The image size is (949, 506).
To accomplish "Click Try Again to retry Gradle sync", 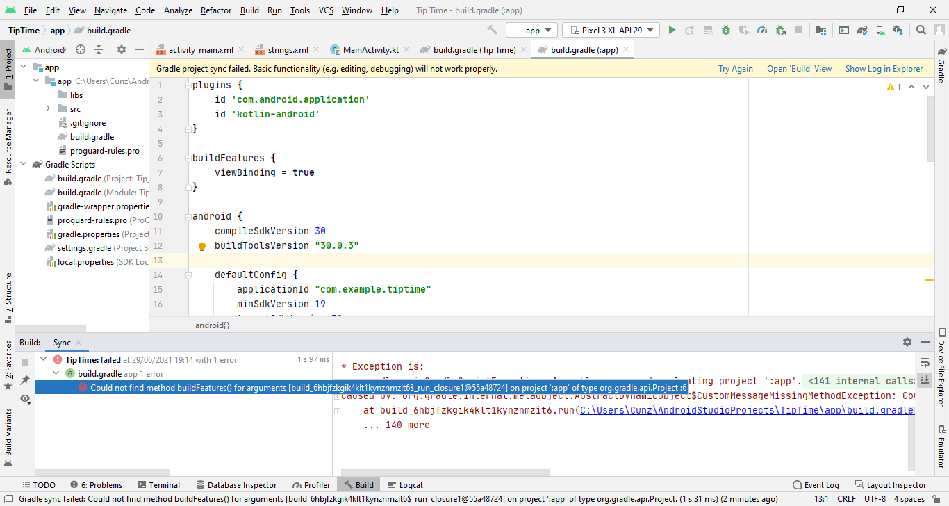I will (736, 69).
